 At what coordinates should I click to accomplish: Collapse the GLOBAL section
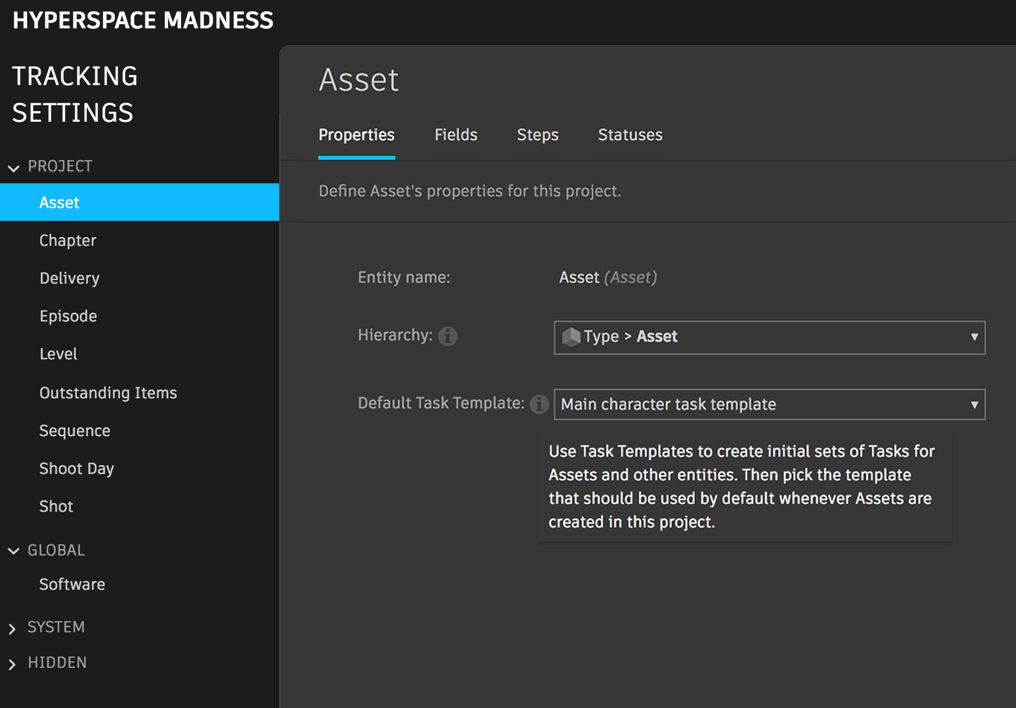(x=13, y=551)
